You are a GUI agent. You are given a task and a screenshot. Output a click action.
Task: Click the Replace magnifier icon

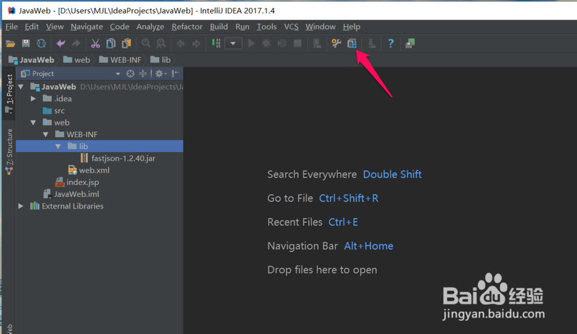pyautogui.click(x=161, y=43)
